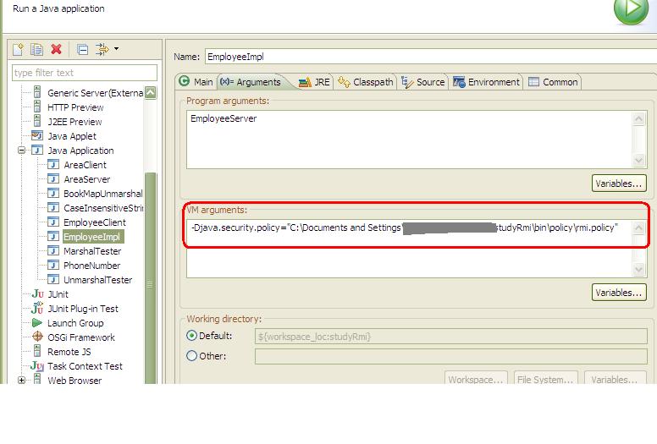Open the filter dropdown arrow in toolbar
This screenshot has width=657, height=444.
[x=116, y=49]
